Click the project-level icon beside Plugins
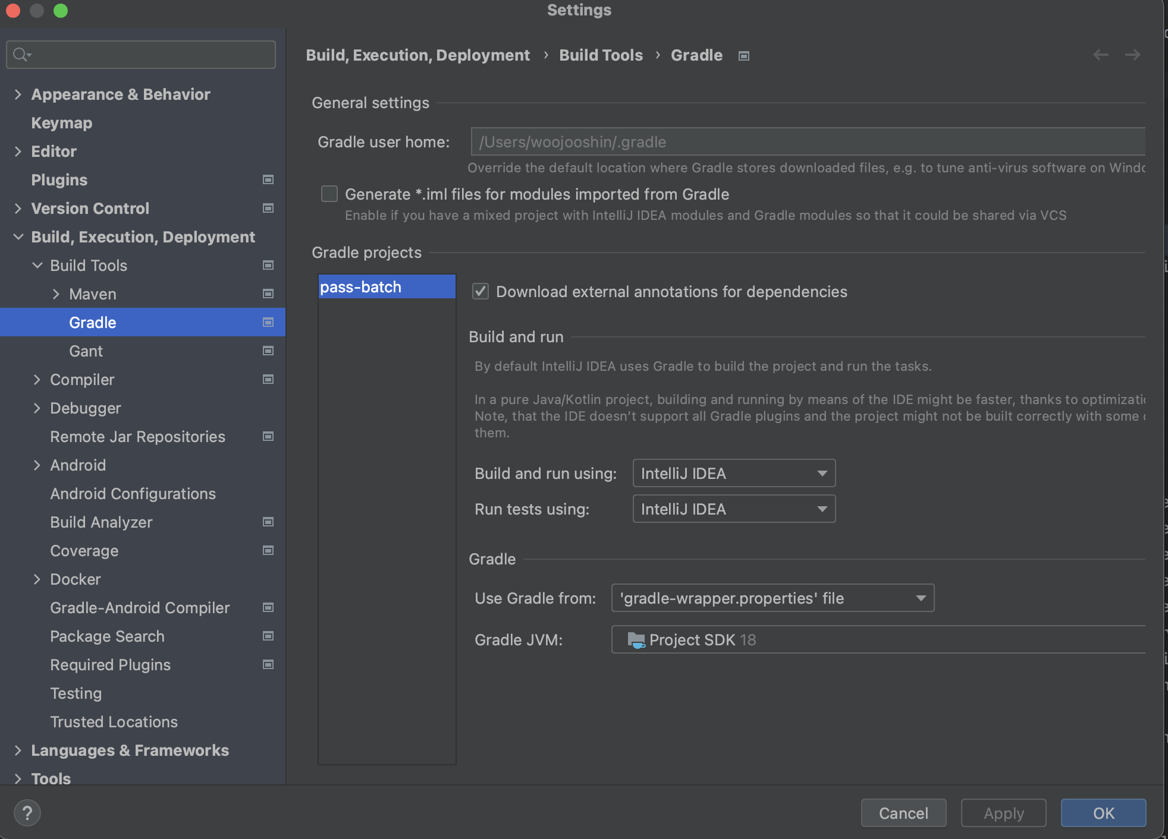 click(x=268, y=179)
